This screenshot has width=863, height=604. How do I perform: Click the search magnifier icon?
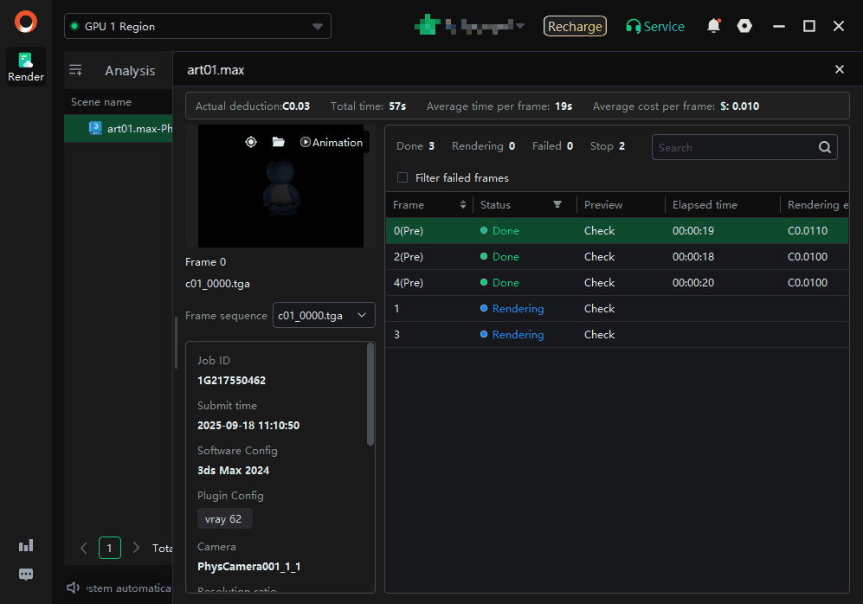click(x=825, y=147)
